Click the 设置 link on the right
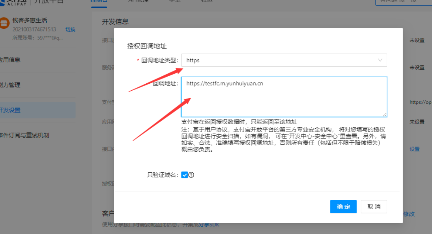The image size is (432, 234). (415, 149)
